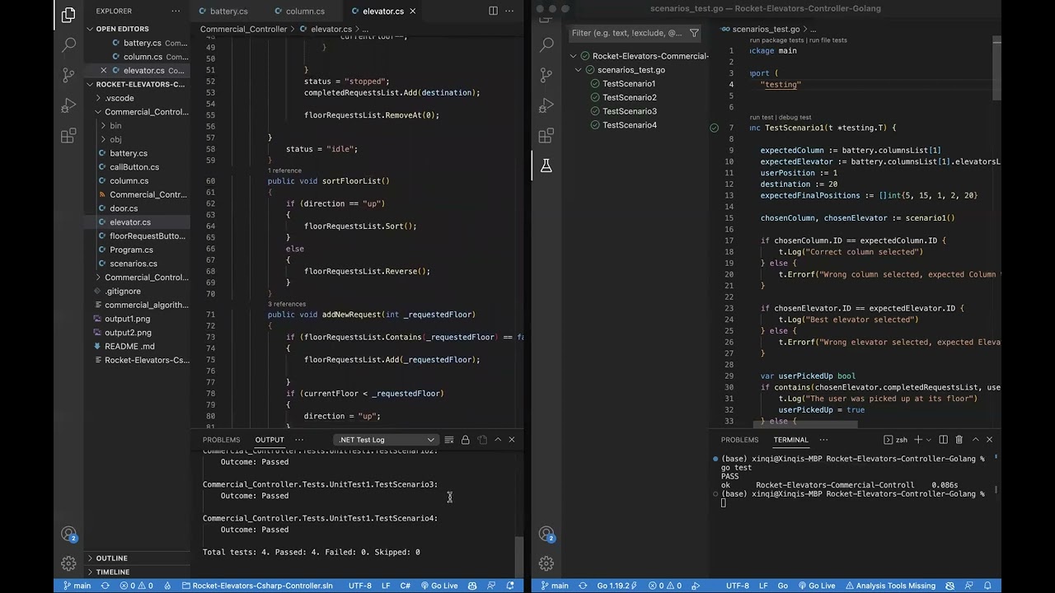Select TestScenario3 in test tree
The height and width of the screenshot is (593, 1055).
[x=630, y=111]
